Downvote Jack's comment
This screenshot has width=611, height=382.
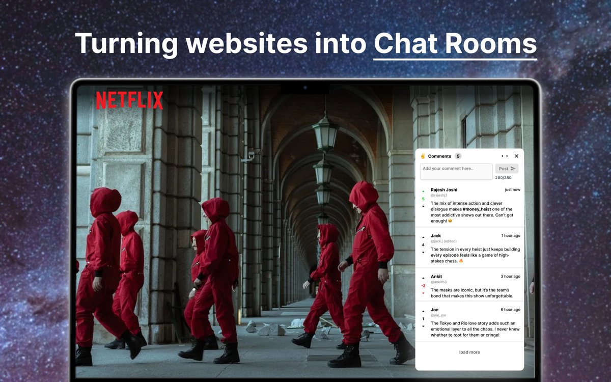pos(423,252)
